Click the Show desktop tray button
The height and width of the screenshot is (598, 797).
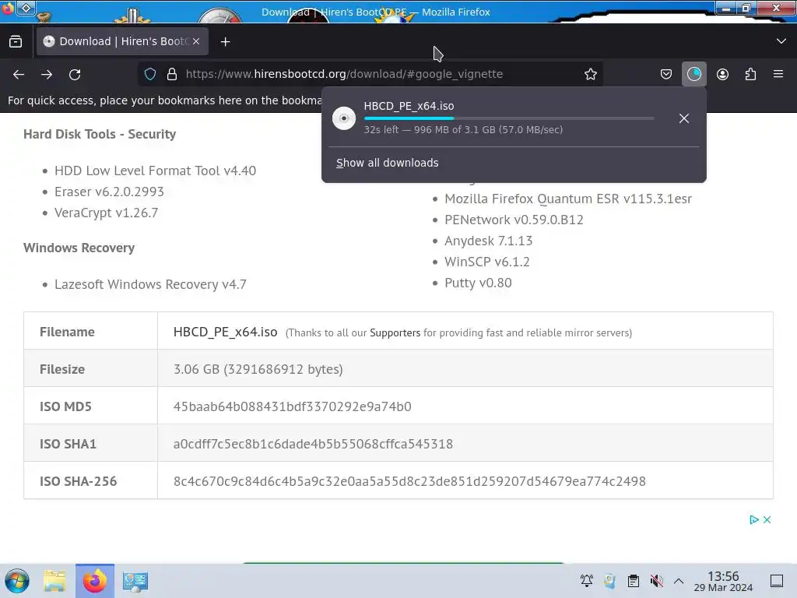776,581
